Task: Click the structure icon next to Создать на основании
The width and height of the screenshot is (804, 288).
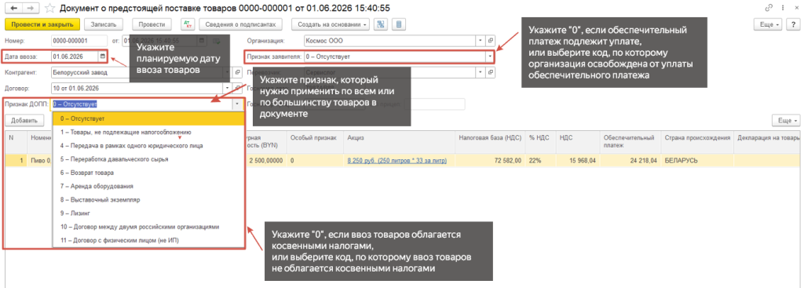Action: (x=381, y=24)
